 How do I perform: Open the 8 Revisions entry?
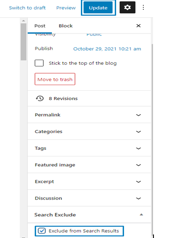pos(63,99)
